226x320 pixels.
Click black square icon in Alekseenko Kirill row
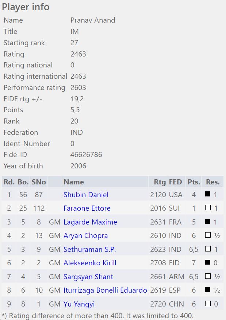208,263
